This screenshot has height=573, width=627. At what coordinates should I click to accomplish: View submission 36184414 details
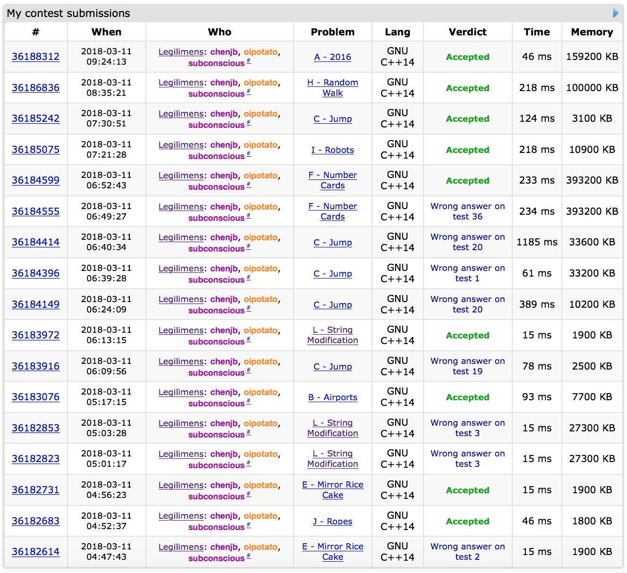coord(35,242)
